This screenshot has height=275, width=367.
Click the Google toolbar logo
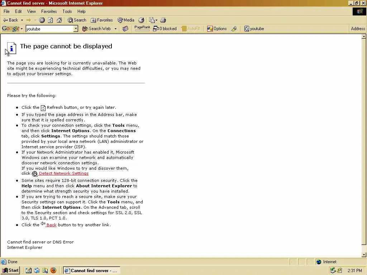coord(10,29)
